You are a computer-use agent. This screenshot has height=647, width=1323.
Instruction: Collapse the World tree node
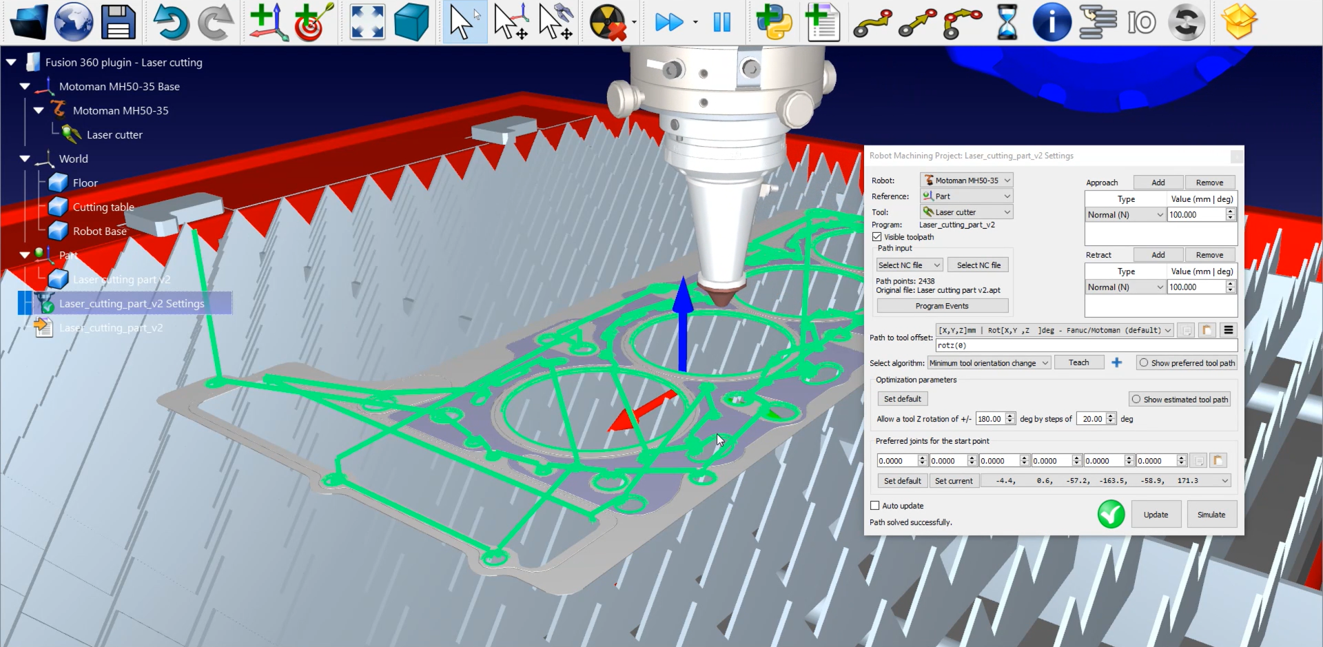(x=25, y=158)
